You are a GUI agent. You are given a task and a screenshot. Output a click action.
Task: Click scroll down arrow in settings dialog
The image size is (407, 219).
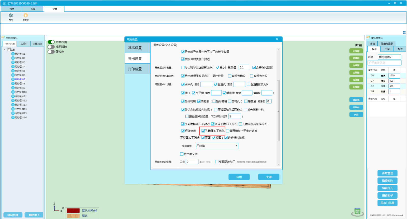coord(278,164)
